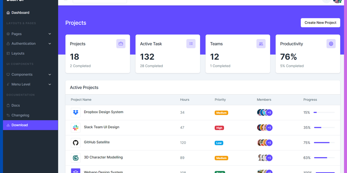
Task: Open notifications via the bell icon
Action: 326,1
